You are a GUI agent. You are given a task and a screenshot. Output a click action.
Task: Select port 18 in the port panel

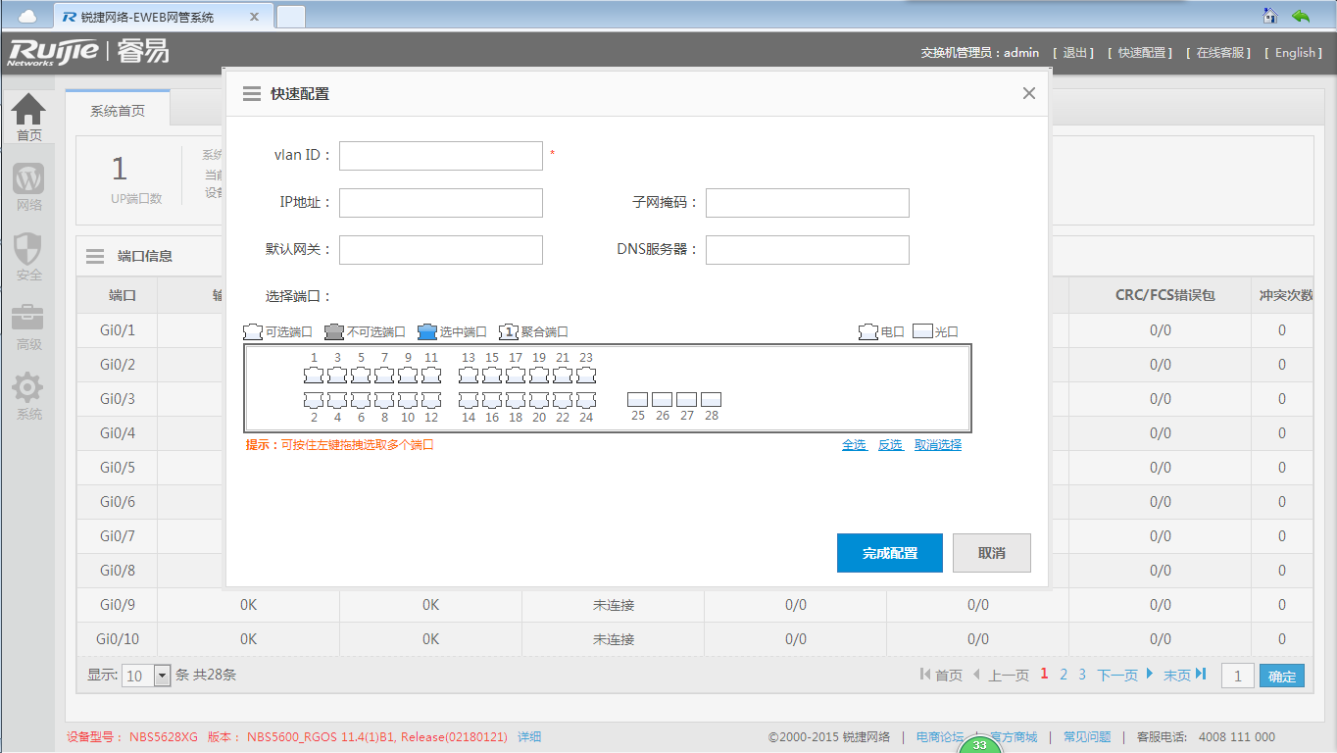pos(516,400)
